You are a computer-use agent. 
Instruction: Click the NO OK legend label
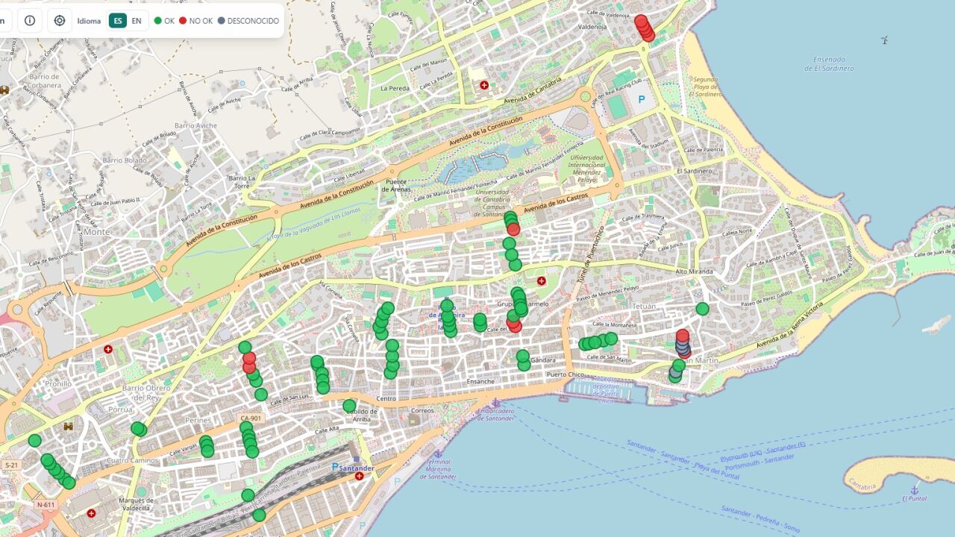201,21
